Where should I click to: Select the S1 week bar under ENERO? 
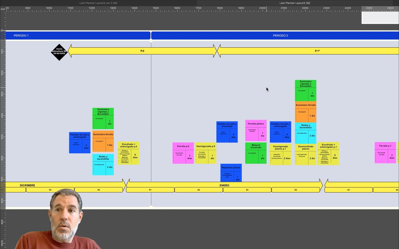(x=150, y=190)
